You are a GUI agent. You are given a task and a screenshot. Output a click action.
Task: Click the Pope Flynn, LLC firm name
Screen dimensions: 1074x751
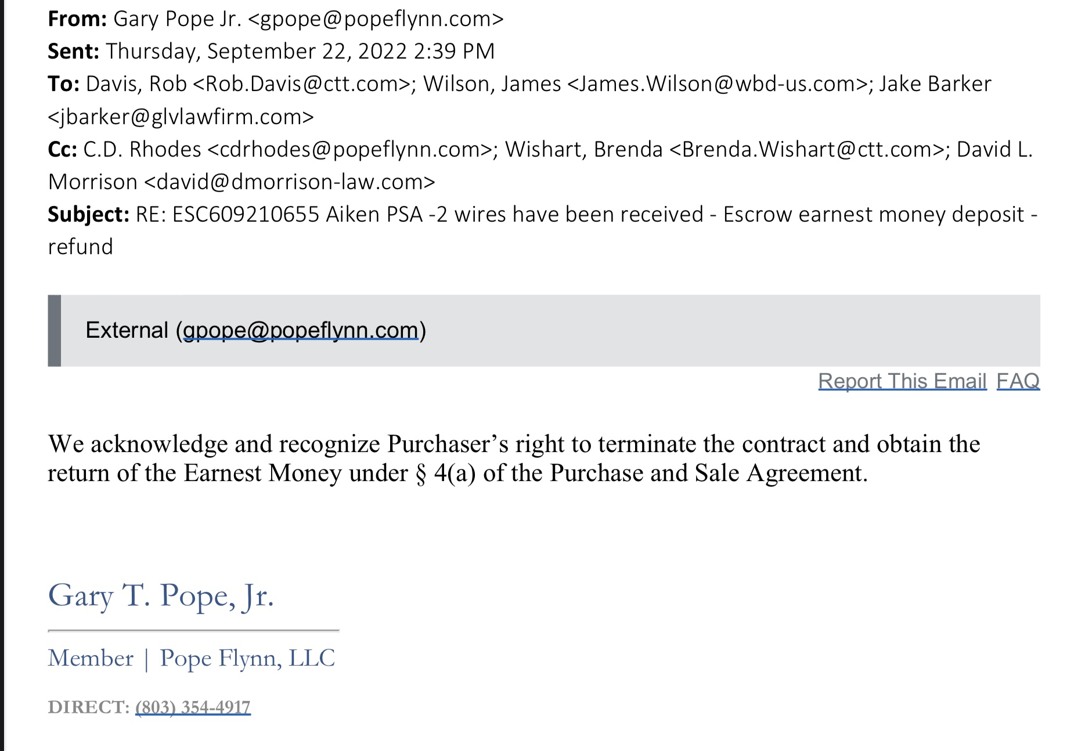(247, 658)
